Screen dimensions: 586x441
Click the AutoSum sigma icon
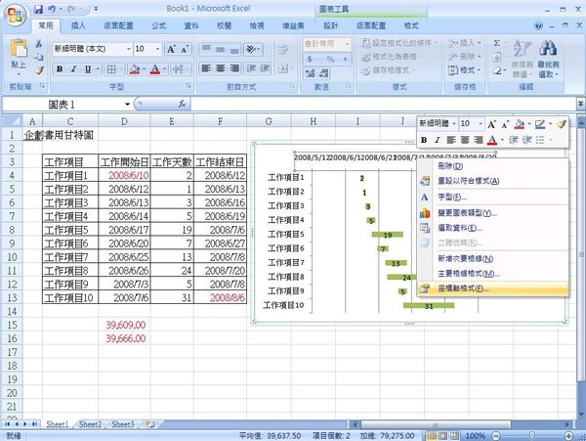(x=497, y=43)
